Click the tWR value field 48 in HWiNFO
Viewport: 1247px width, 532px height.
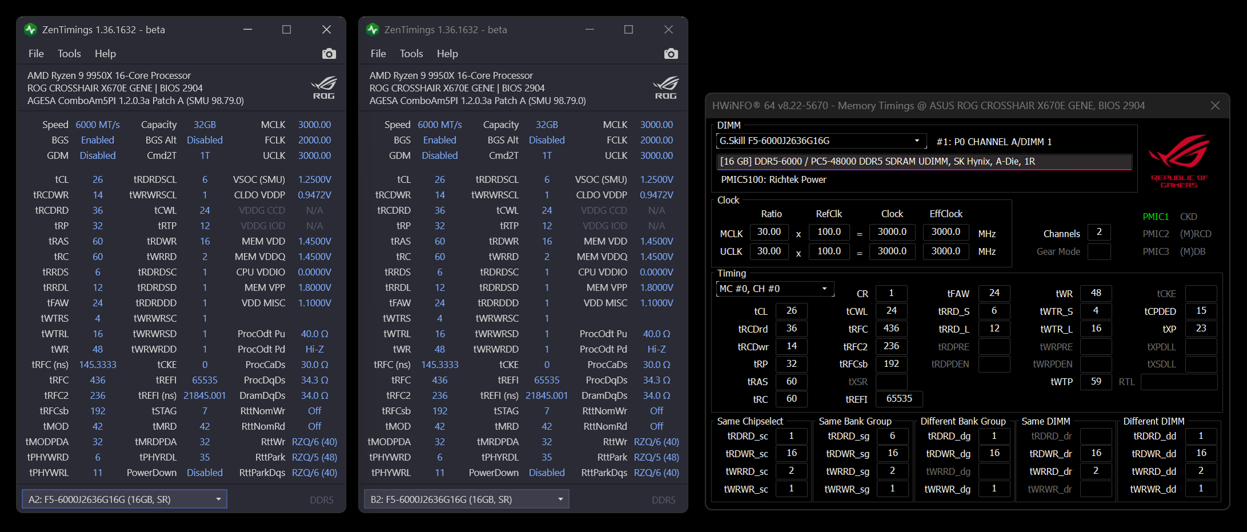pyautogui.click(x=1096, y=293)
